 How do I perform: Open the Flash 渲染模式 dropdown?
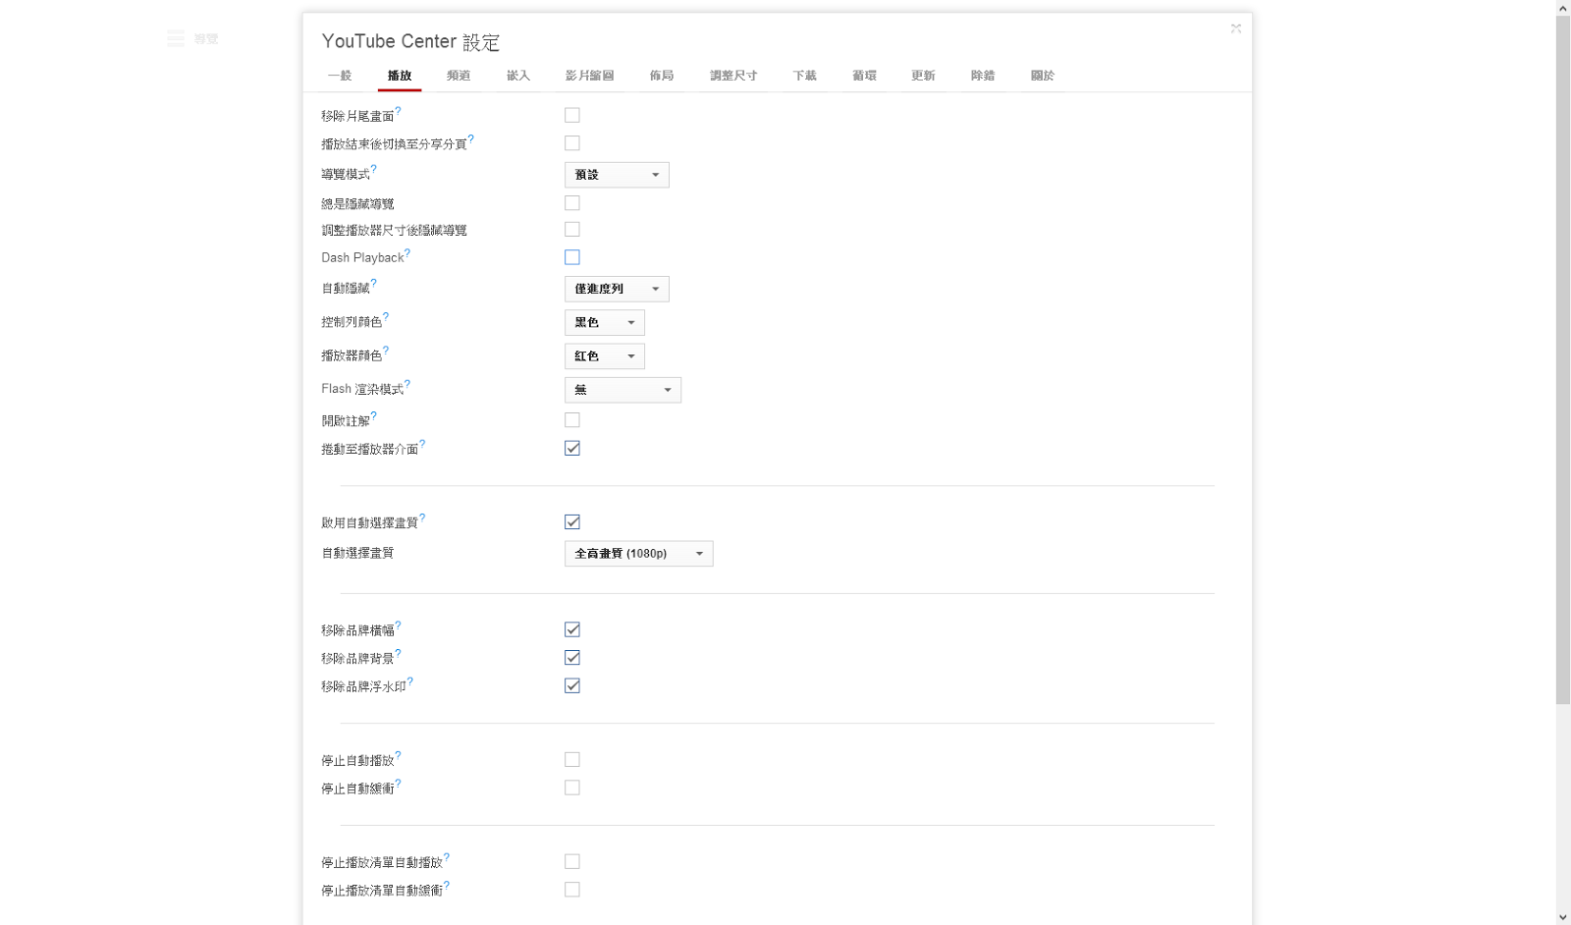(x=623, y=390)
